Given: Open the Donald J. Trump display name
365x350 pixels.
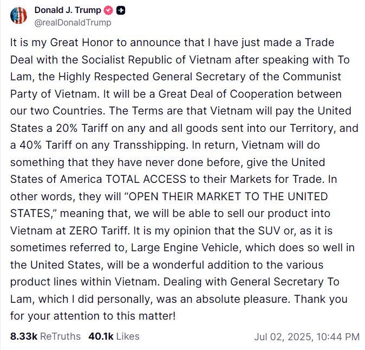Looking at the screenshot, I should tap(68, 10).
